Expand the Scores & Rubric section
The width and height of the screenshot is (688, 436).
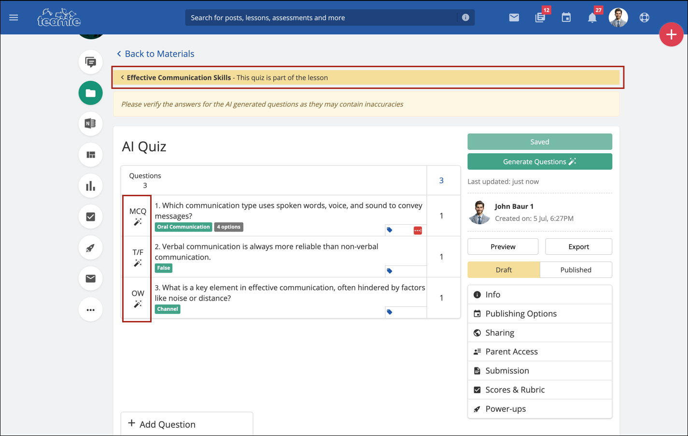click(540, 390)
